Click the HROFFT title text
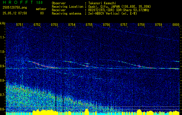Viewport: 182px width, 115px height. [18, 2]
